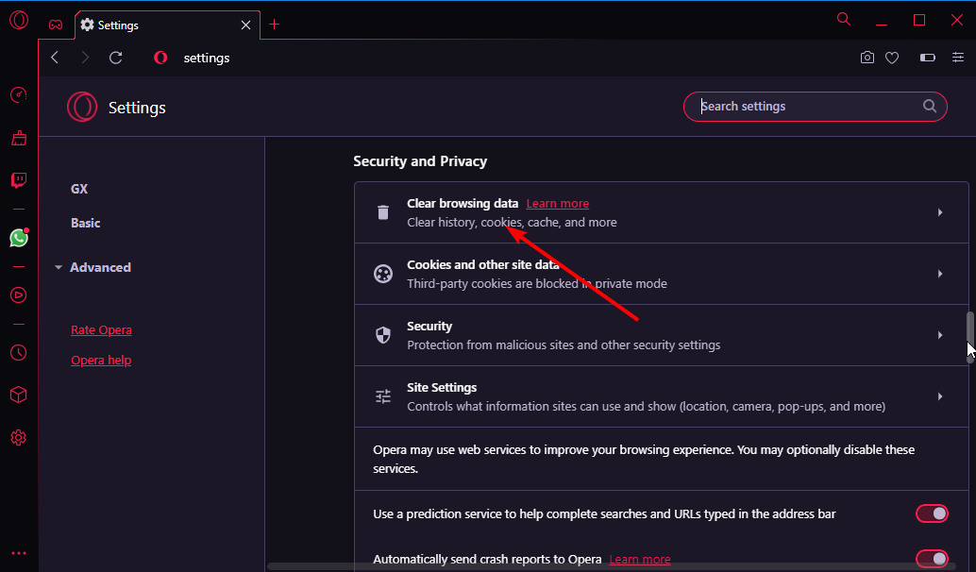Click the search tabs magnifier icon
The width and height of the screenshot is (976, 572).
[844, 19]
